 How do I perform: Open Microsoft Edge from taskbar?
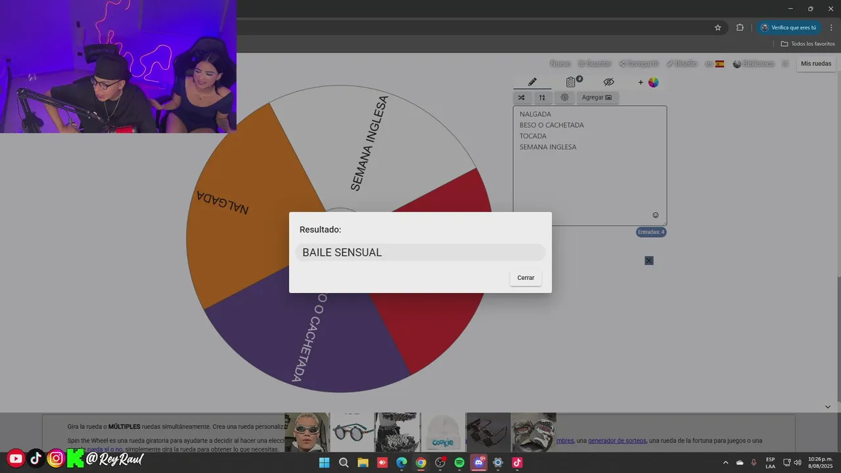click(401, 462)
